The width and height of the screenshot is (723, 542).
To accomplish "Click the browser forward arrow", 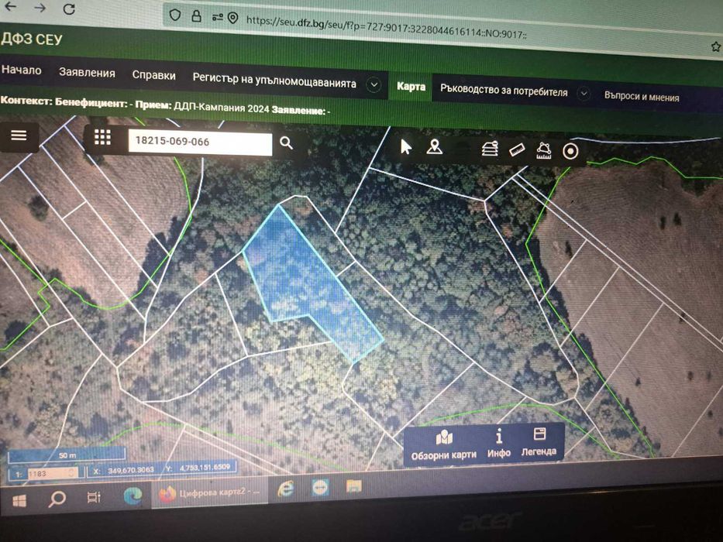I will coord(40,8).
